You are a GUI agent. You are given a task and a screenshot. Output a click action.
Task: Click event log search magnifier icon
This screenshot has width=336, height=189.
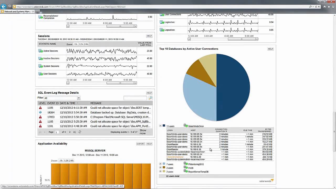coord(150,98)
